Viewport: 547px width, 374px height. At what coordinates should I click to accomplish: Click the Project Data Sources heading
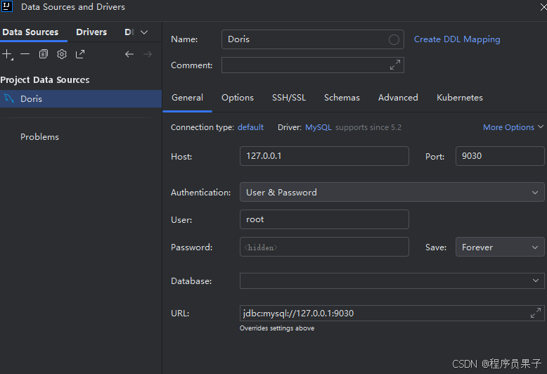(x=45, y=80)
